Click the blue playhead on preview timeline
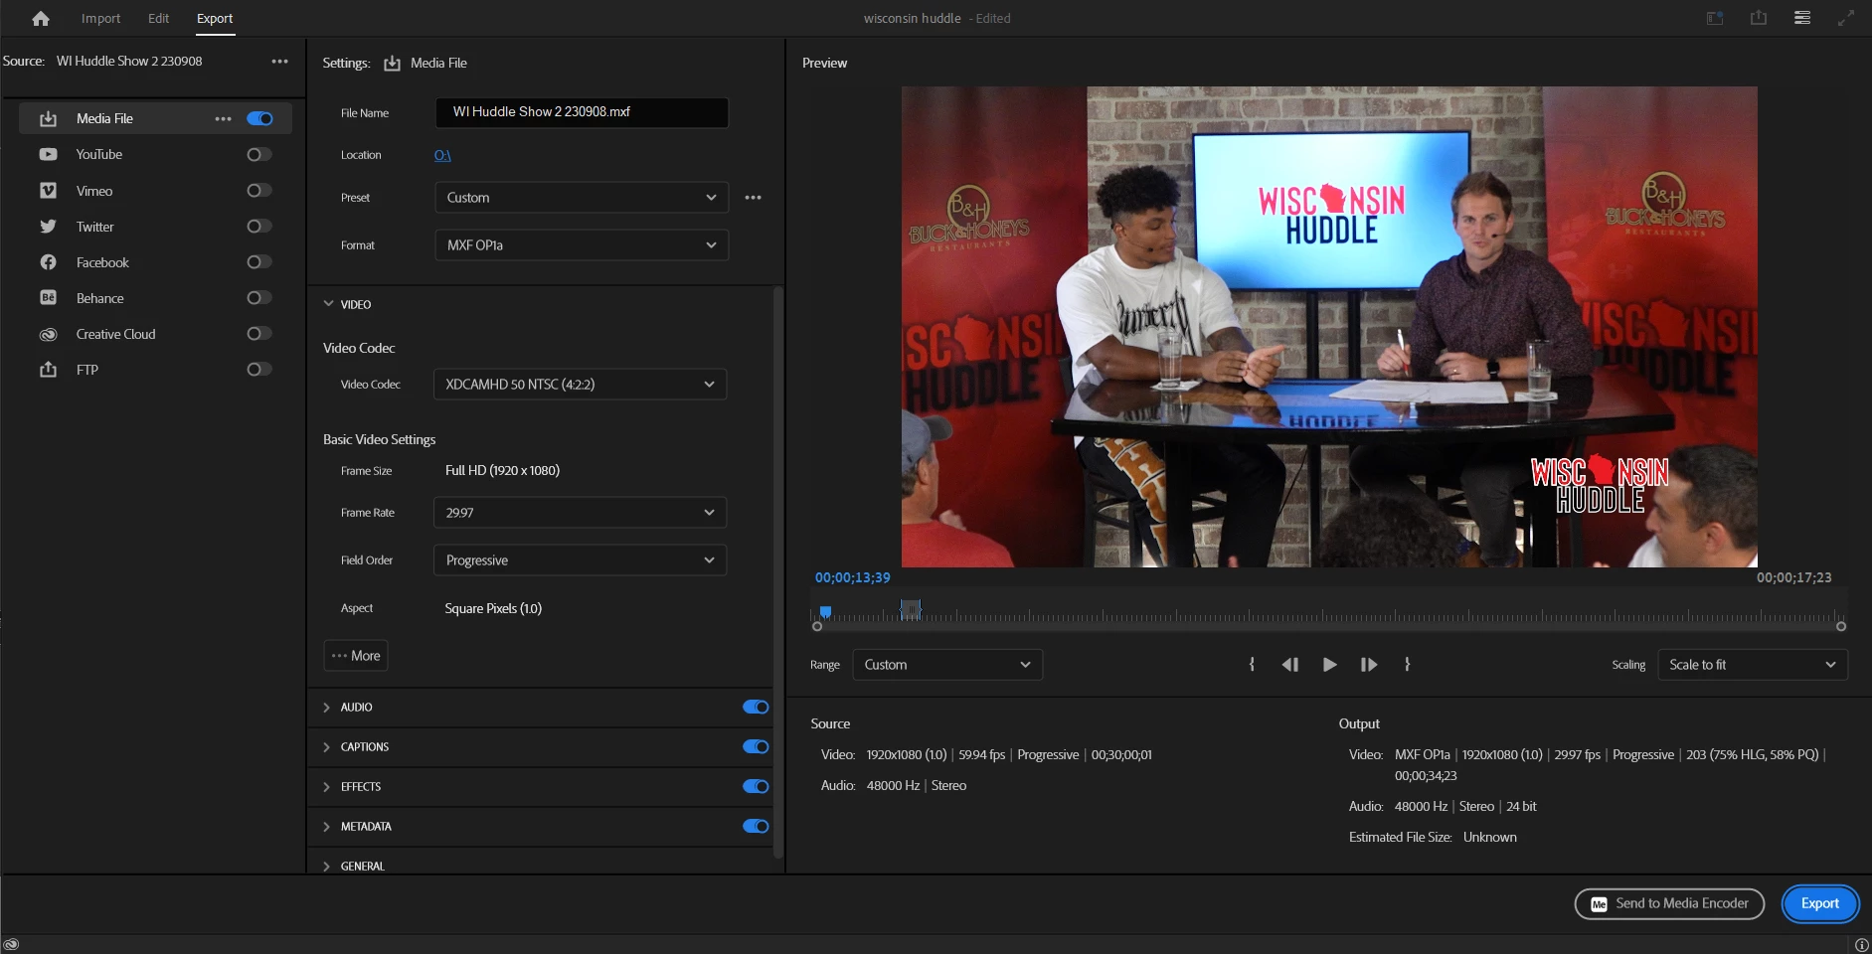The height and width of the screenshot is (954, 1872). coord(825,611)
